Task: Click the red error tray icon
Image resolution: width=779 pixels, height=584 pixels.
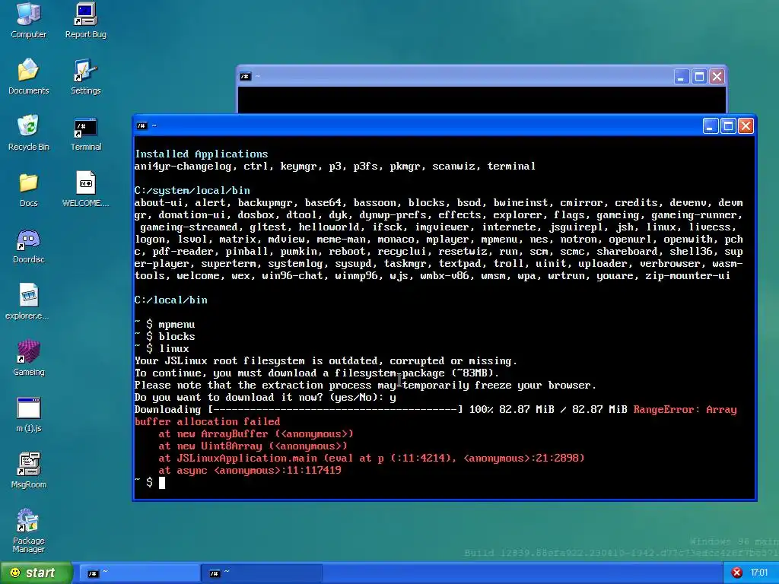Action: 736,573
